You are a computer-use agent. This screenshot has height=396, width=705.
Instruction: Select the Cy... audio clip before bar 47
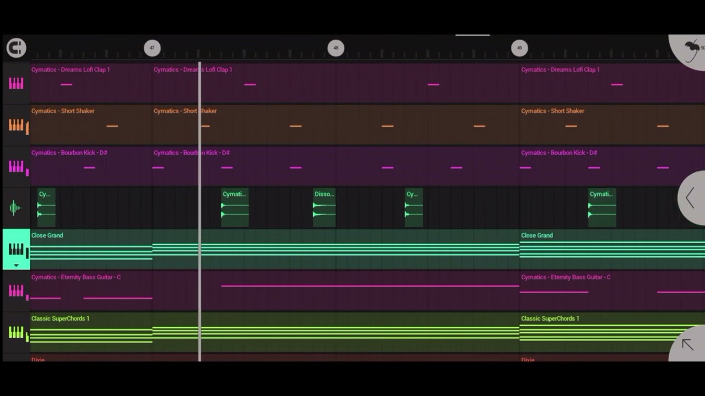(46, 207)
